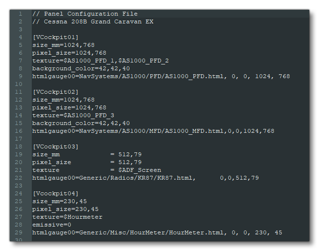Click the Cessna 208B Grand Caravan EX comment

pos(93,21)
